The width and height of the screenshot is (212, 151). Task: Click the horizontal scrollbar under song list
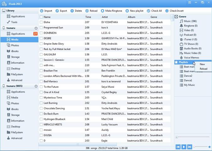77,144
